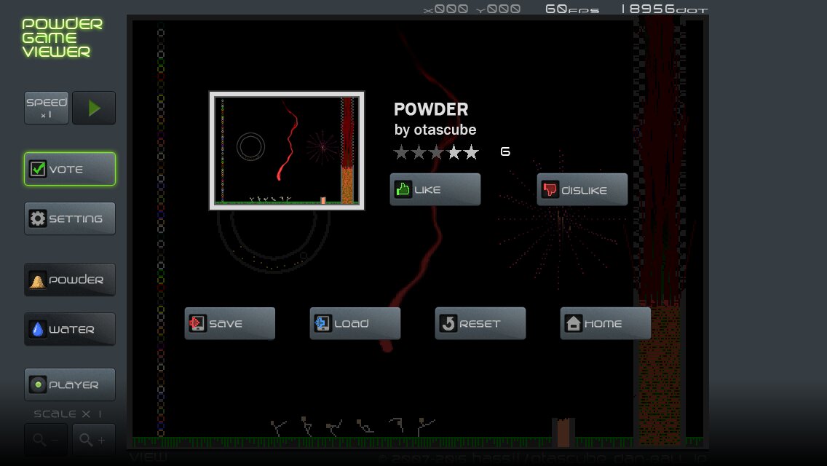Open author otascube's name link
Viewport: 827px width, 466px height.
click(445, 130)
